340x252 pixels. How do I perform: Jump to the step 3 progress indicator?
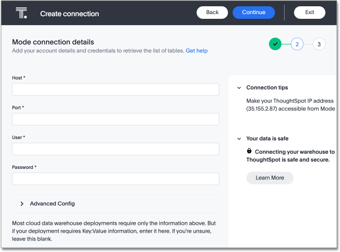click(319, 44)
